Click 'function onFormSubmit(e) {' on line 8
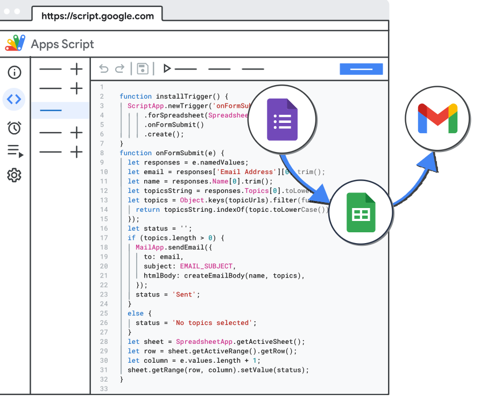Screen dimensions: 487x401 click(172, 153)
